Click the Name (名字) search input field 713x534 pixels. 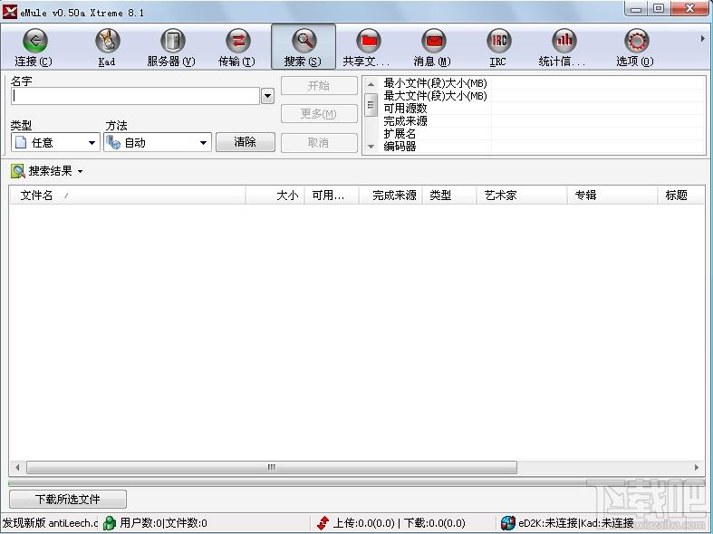coord(136,96)
